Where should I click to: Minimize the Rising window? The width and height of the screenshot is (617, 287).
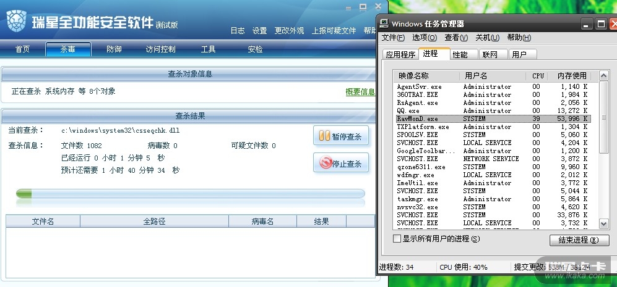tap(348, 7)
